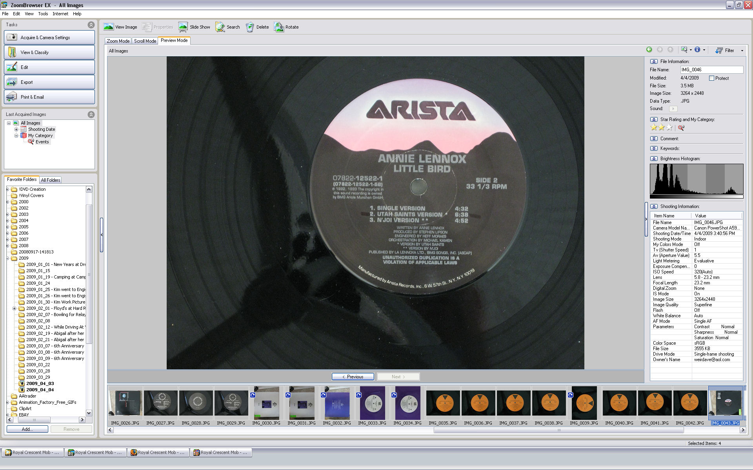Open the Tools menu
The height and width of the screenshot is (470, 753).
tap(43, 14)
